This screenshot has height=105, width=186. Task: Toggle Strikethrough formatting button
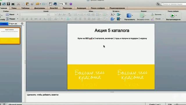click(x=36, y=19)
